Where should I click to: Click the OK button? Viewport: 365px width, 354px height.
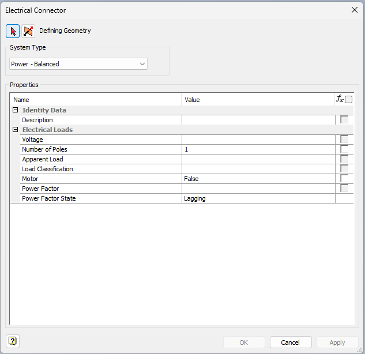click(x=244, y=342)
